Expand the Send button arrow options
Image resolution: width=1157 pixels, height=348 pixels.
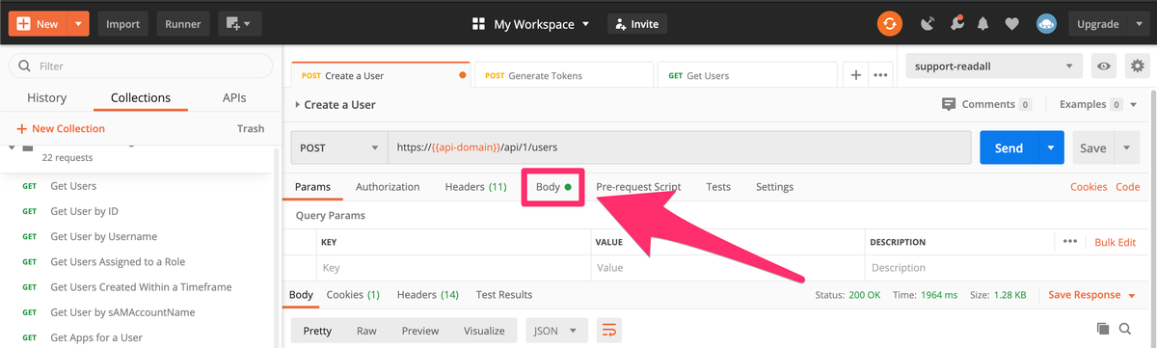1051,147
